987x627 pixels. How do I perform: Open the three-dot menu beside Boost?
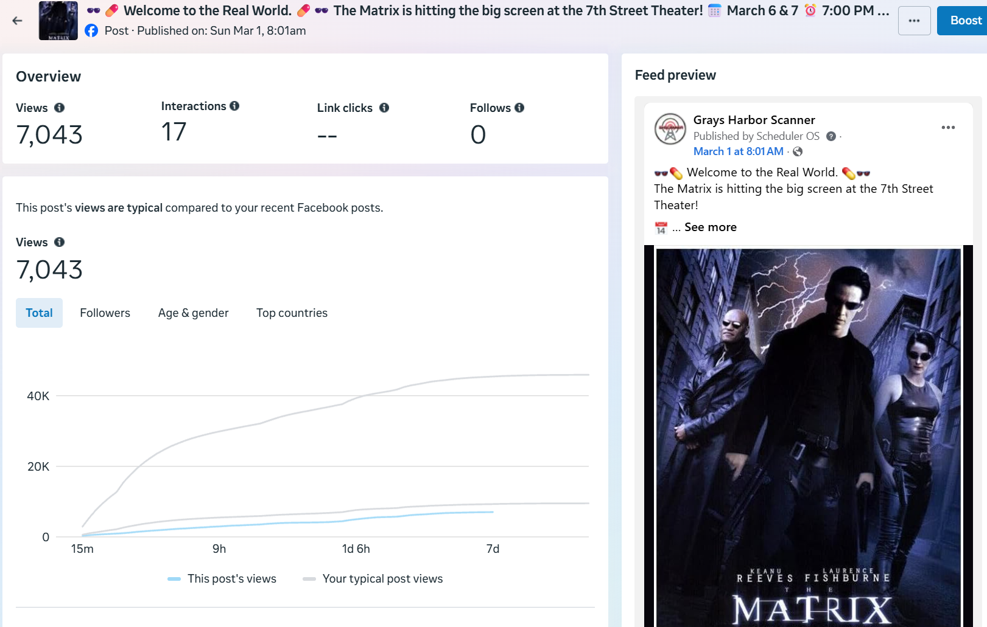914,21
